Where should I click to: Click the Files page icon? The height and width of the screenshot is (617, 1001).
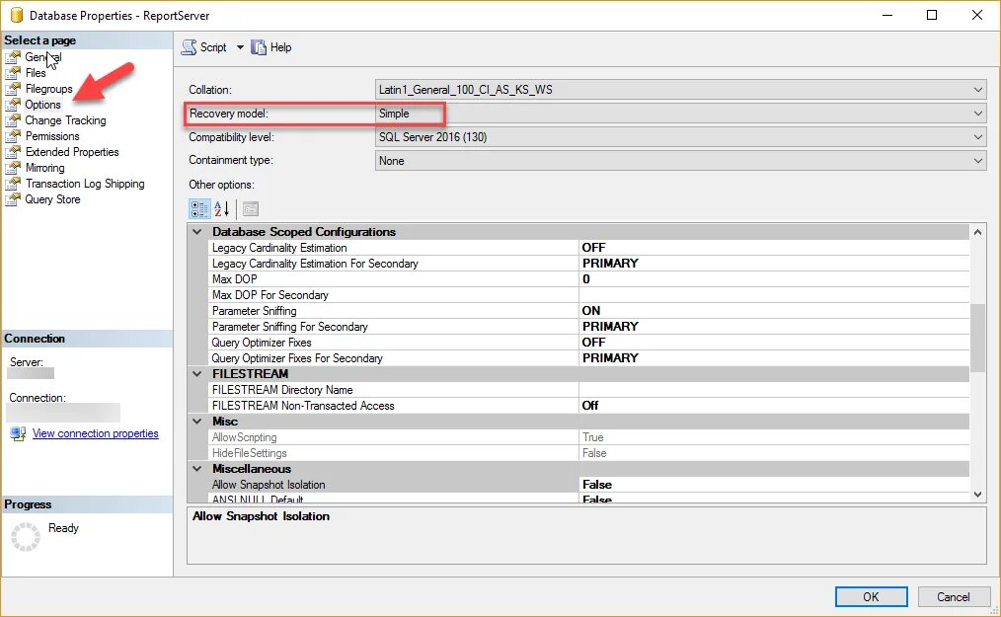click(13, 73)
